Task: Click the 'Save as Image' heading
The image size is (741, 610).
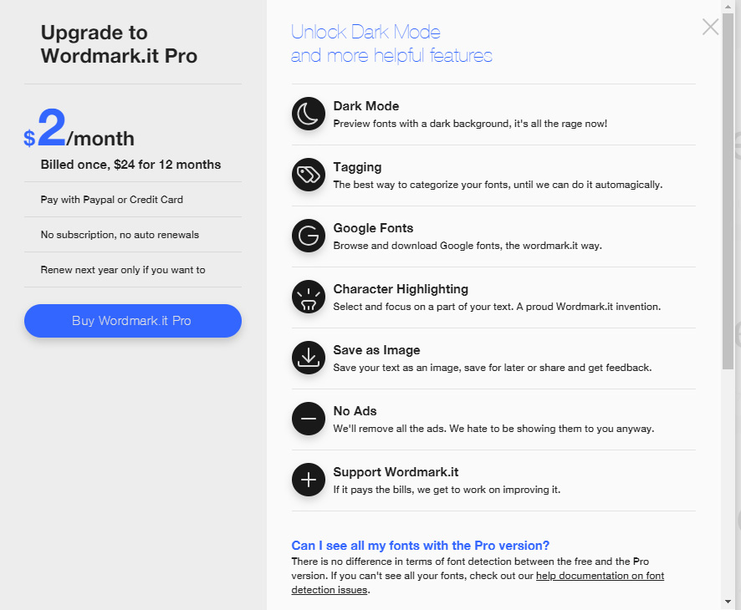Action: pos(376,350)
